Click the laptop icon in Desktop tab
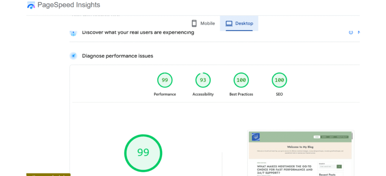The height and width of the screenshot is (176, 386). click(229, 24)
